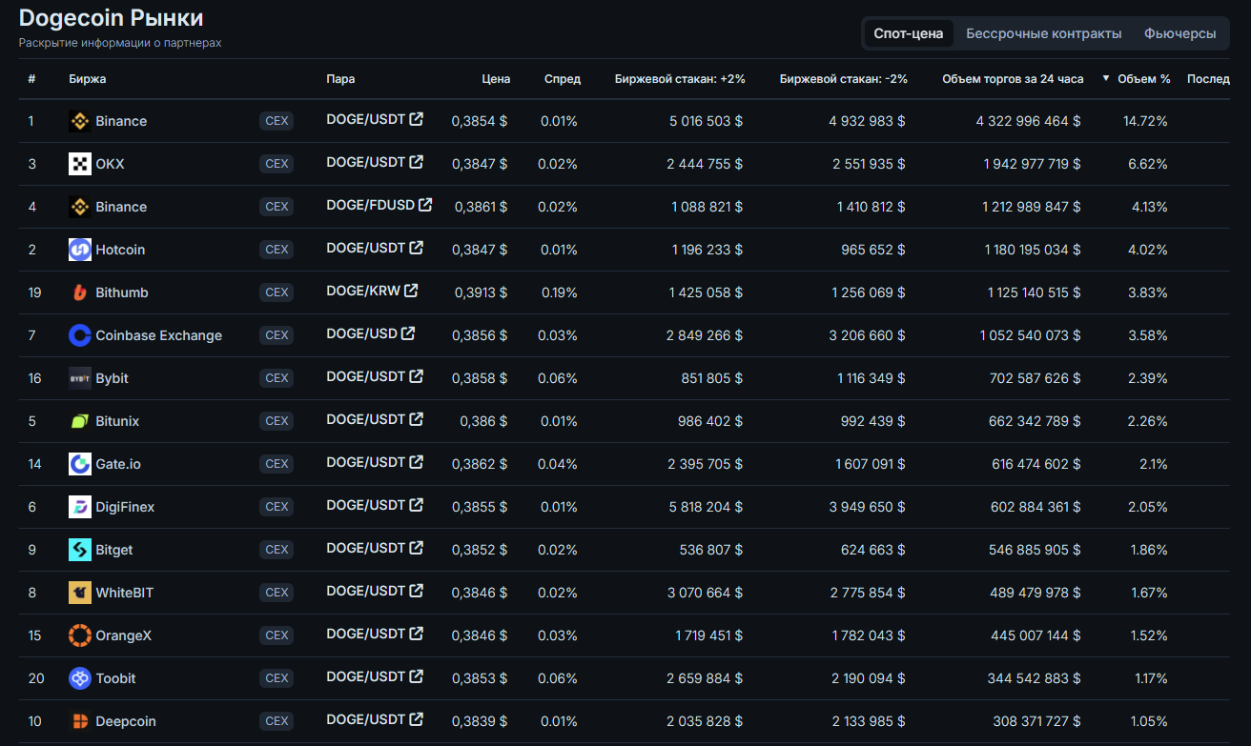Click the Coinbase Exchange logo

tap(80, 335)
